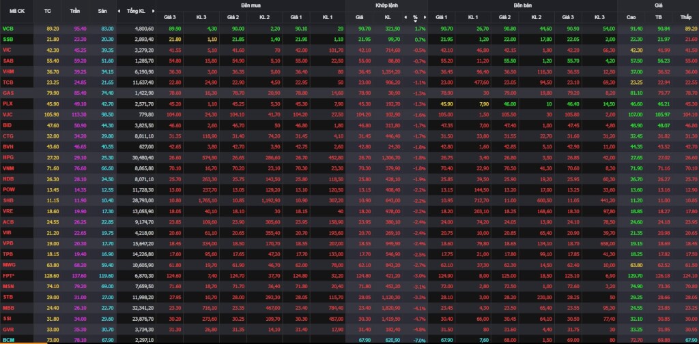Image resolution: width=699 pixels, height=344 pixels.
Task: Click KL header under Khớp lệnh
Action: pos(388,17)
